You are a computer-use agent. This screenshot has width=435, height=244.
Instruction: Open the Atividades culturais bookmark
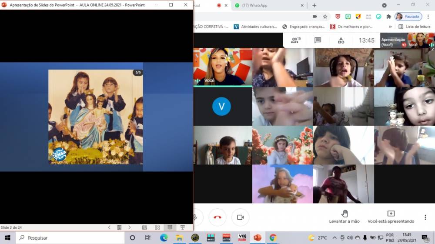tap(255, 27)
